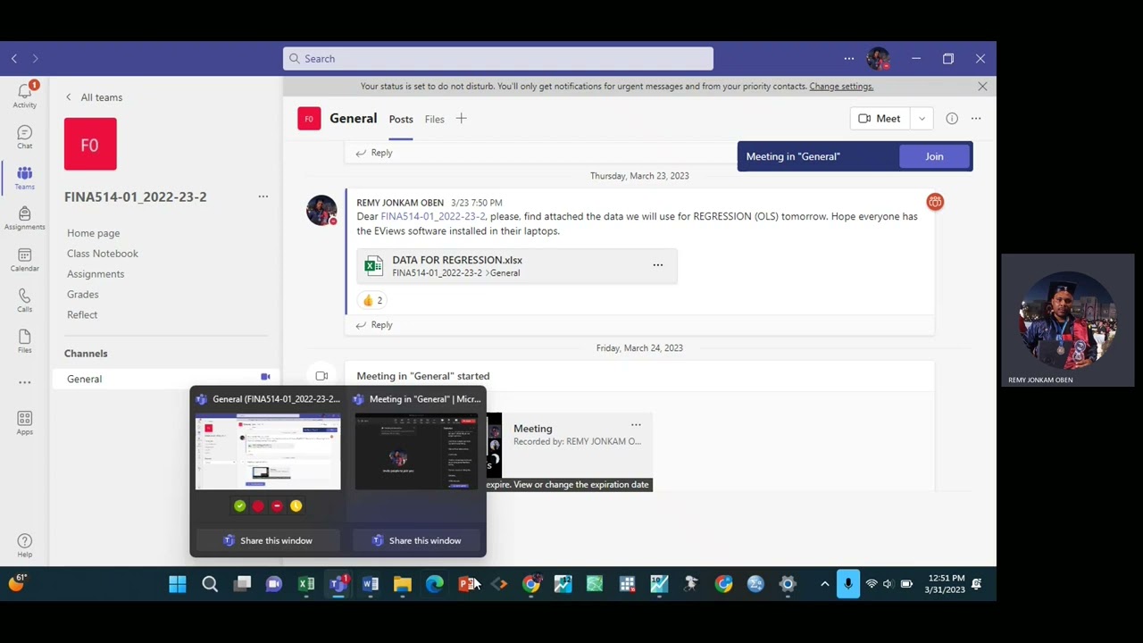Dismiss the do not disturb status banner
The width and height of the screenshot is (1143, 643).
(x=982, y=87)
